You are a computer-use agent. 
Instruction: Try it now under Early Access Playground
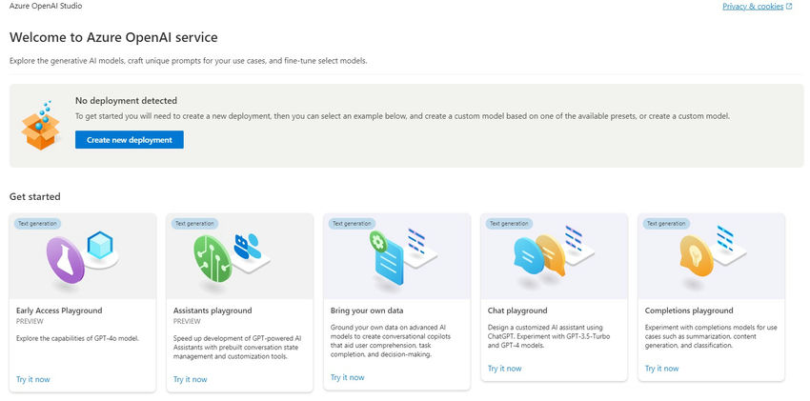coord(32,379)
